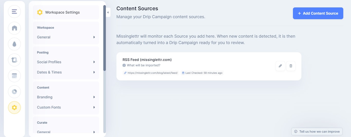Open the Curate repost icon in sidebar
This screenshot has width=351, height=137.
coord(14,60)
